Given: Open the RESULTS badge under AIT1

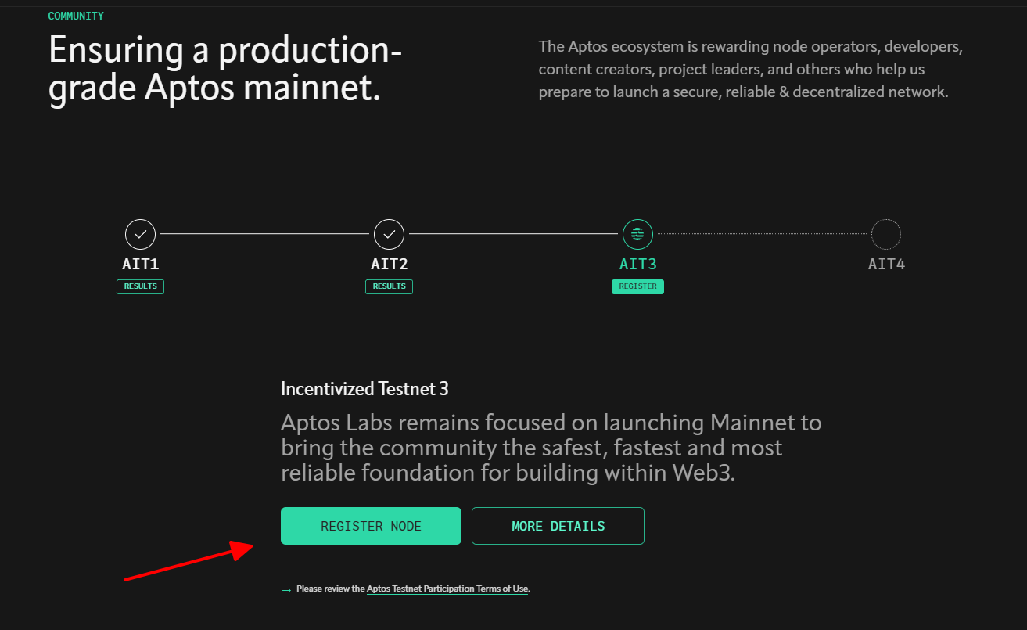Looking at the screenshot, I should 141,286.
